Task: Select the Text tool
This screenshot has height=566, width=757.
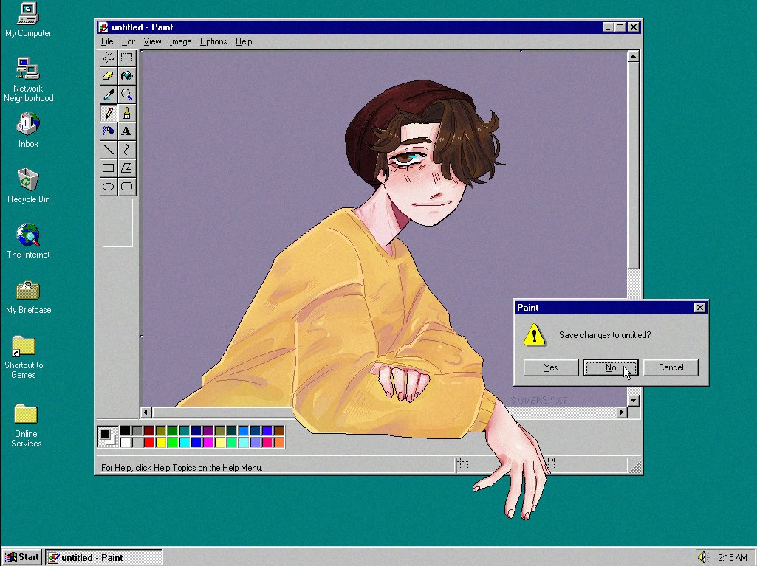Action: coord(126,131)
